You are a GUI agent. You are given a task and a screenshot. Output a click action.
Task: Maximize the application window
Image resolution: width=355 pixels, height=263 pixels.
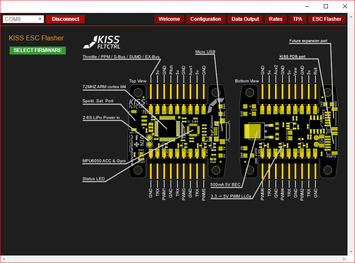click(x=326, y=6)
